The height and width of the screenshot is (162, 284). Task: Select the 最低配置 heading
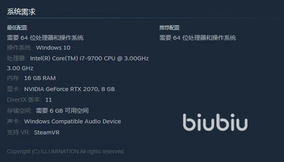tap(17, 28)
